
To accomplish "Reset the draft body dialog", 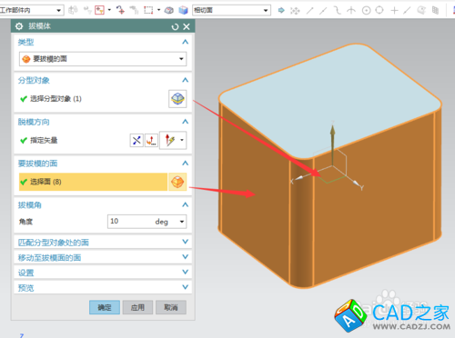I will pyautogui.click(x=175, y=26).
